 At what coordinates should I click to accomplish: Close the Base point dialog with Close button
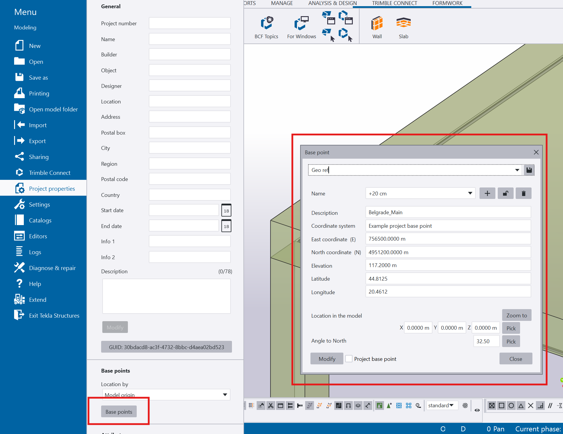[x=516, y=359]
